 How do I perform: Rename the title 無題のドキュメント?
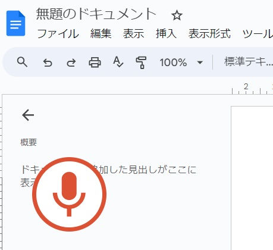click(96, 14)
